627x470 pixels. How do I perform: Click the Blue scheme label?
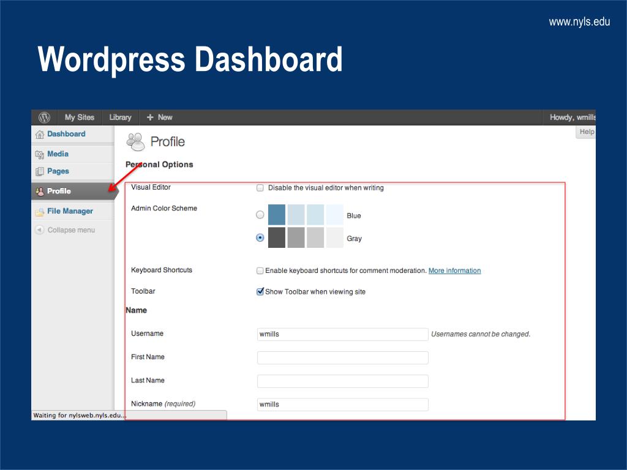click(354, 216)
